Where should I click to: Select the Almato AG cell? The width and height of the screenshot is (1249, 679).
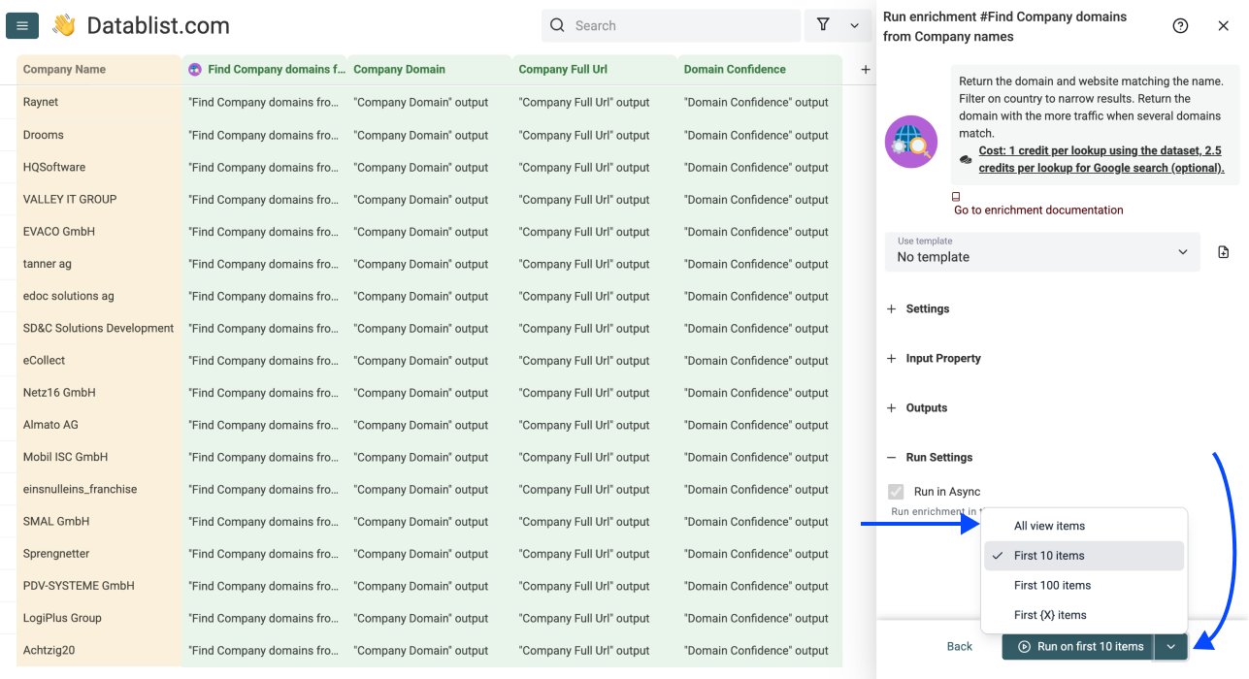coord(98,424)
